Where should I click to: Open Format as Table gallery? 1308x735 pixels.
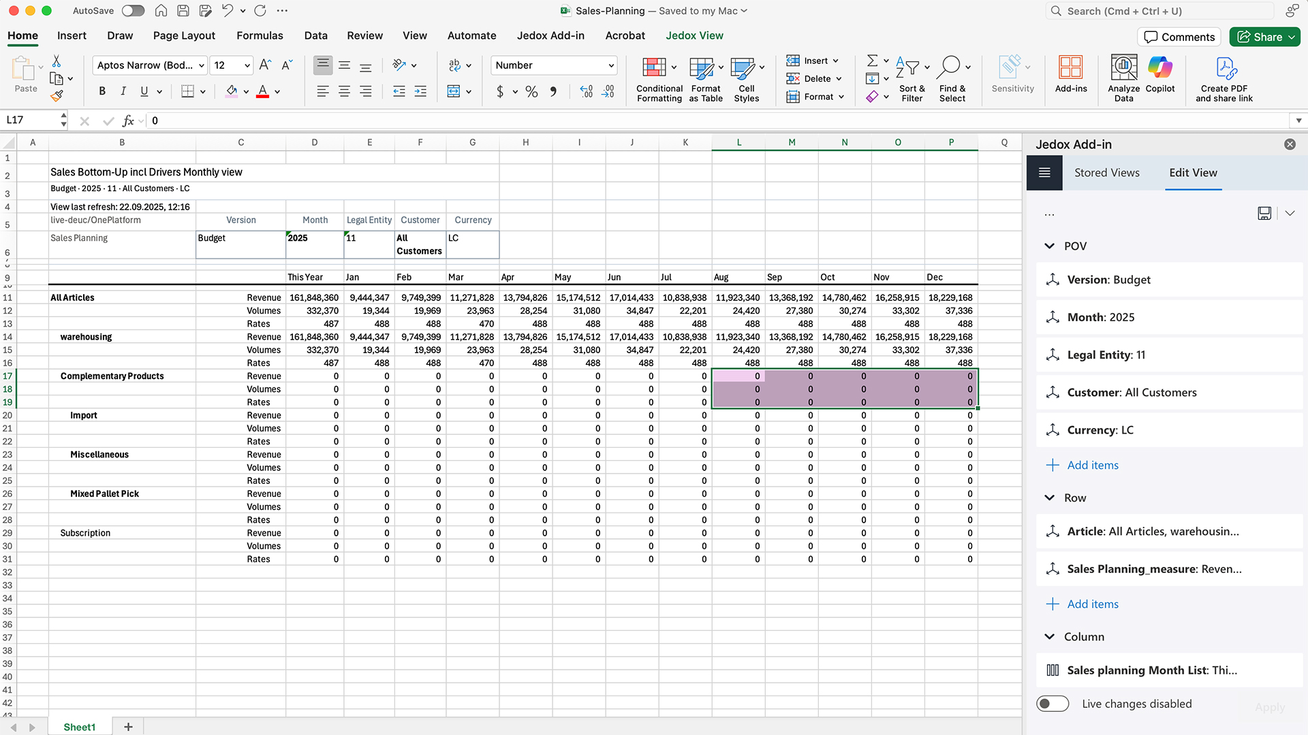click(x=702, y=68)
